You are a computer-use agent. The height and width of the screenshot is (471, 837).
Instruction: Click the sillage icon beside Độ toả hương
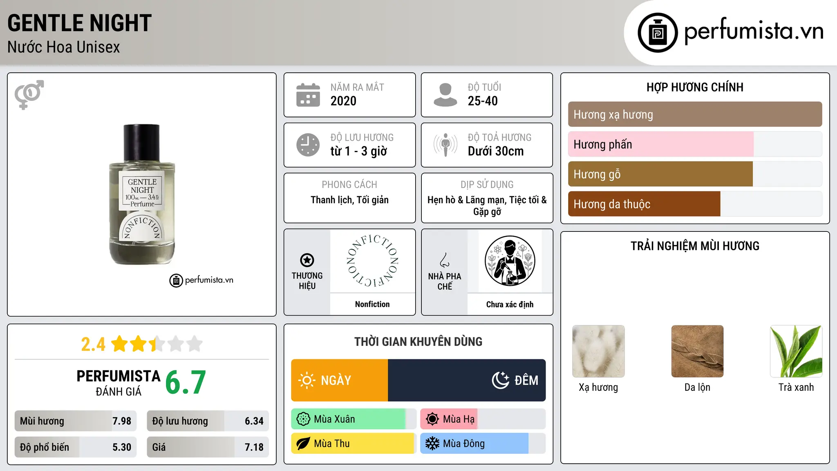[445, 145]
